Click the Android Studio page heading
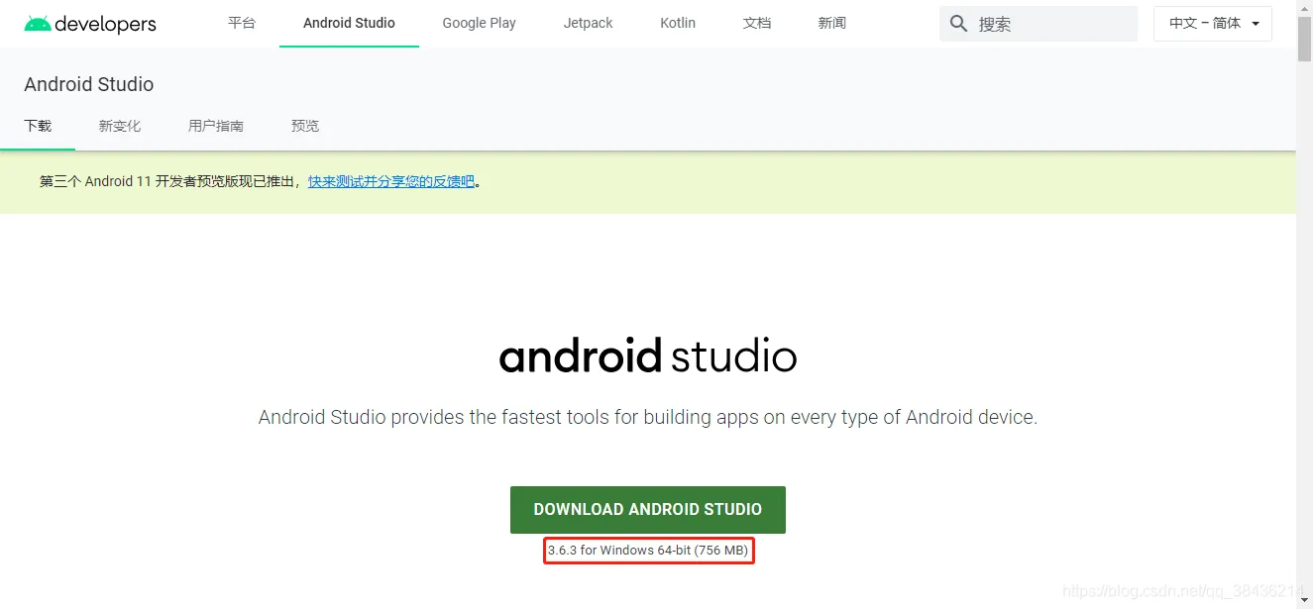1313x609 pixels. (89, 84)
